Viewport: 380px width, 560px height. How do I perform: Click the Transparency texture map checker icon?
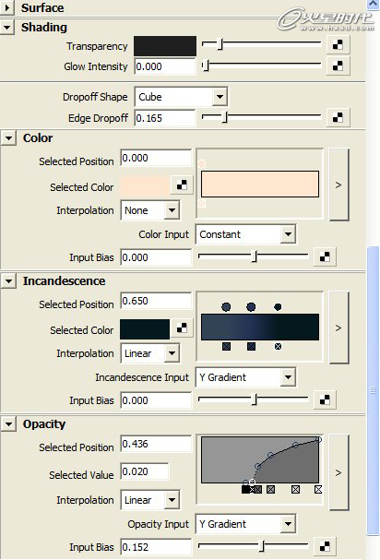point(338,44)
